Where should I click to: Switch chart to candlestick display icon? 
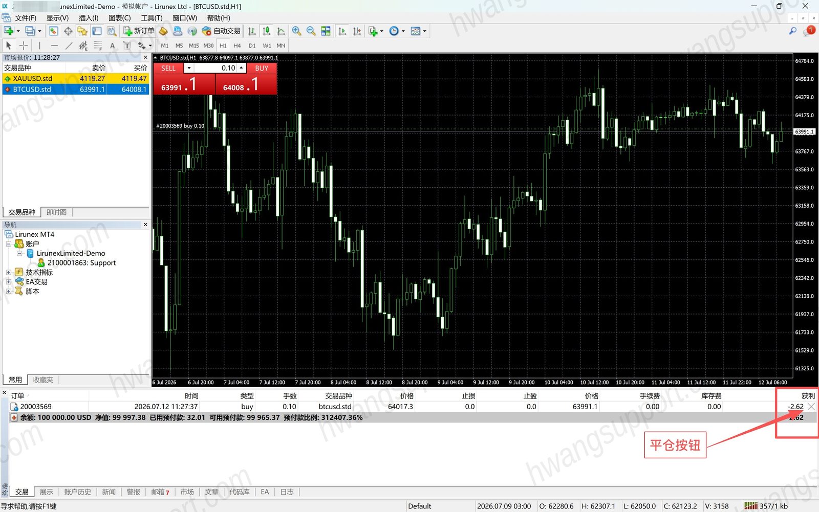point(266,31)
